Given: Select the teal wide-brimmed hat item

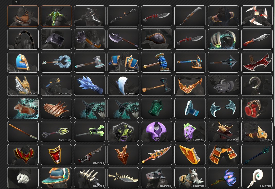Looking at the screenshot, I should 56,178.
